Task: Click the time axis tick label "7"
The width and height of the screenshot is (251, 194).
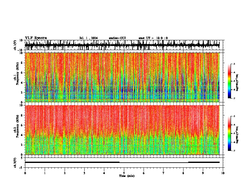Action: pyautogui.click(x=164, y=173)
